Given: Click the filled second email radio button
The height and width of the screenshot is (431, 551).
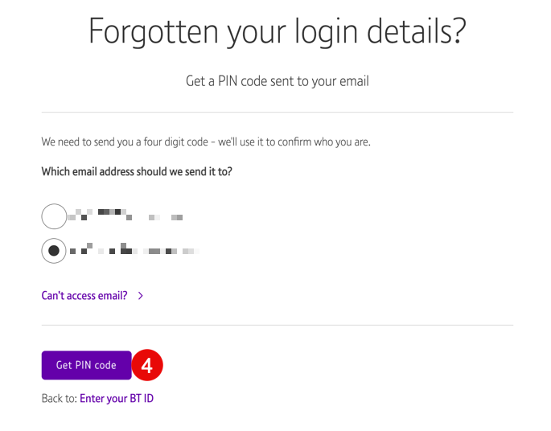Looking at the screenshot, I should coord(54,251).
